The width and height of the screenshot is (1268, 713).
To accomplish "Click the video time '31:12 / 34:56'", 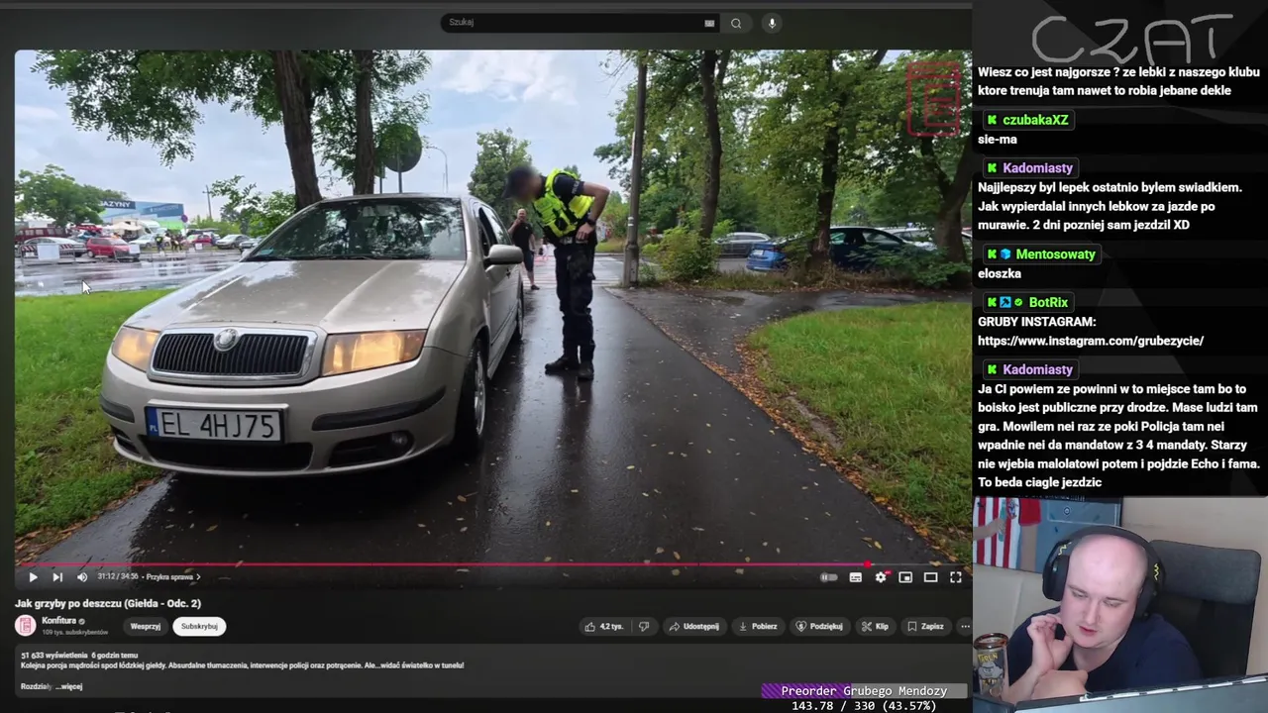I will tap(118, 576).
